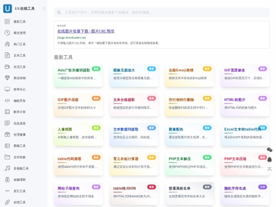The height and width of the screenshot is (207, 276).
Task: Open the GIF宽度修改 tool card
Action: (245, 75)
